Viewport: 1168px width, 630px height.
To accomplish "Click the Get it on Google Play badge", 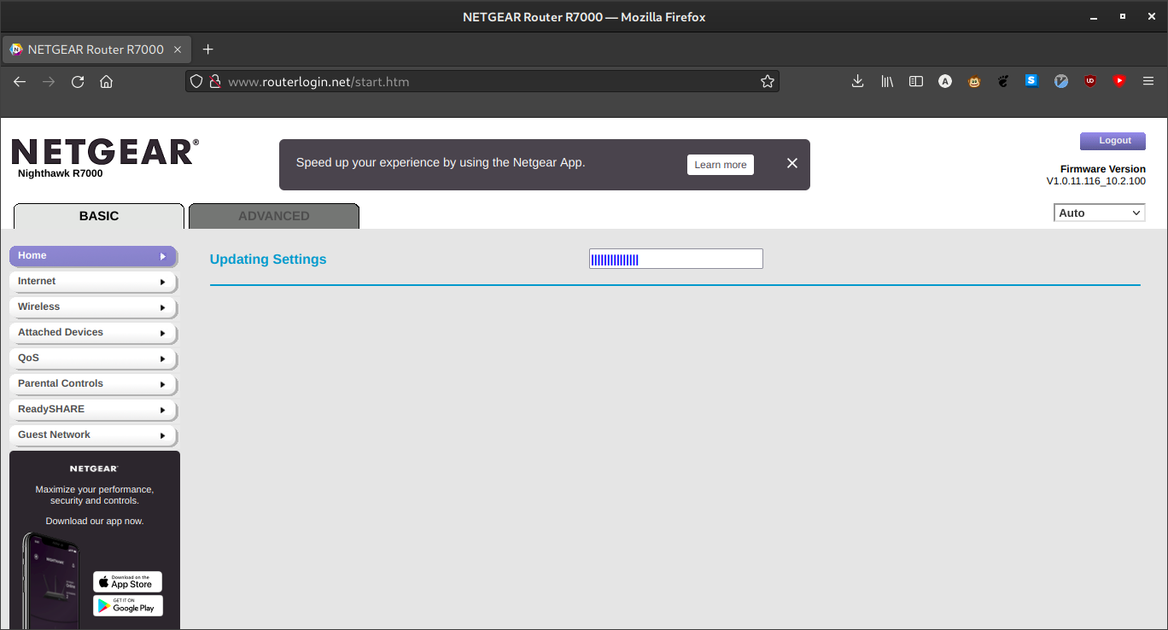I will coord(127,606).
